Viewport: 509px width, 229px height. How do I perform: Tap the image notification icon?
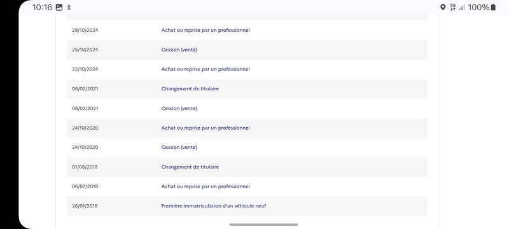(59, 8)
